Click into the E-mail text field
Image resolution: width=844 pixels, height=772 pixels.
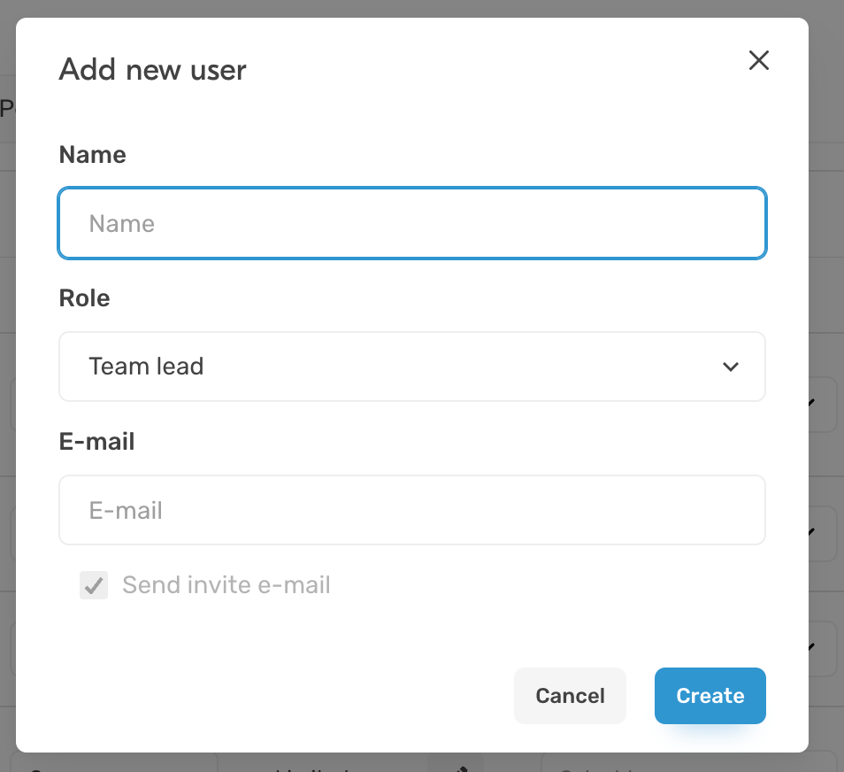411,510
